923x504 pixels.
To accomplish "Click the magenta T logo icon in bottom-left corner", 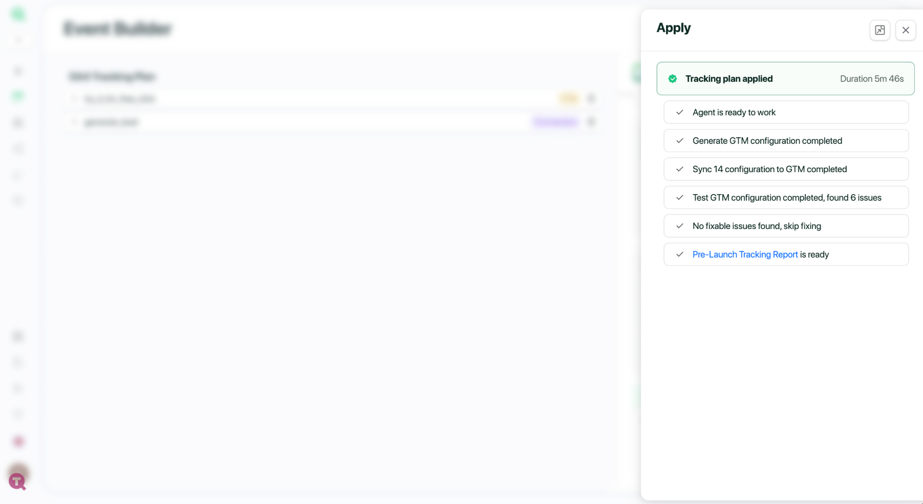I will [17, 481].
